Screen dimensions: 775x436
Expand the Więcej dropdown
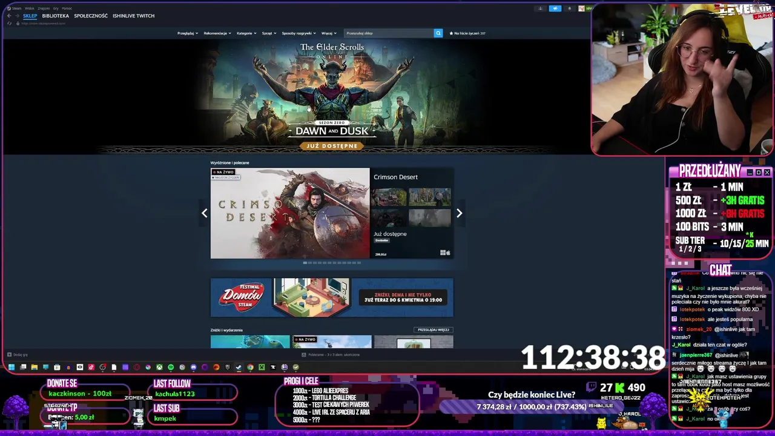pos(329,33)
